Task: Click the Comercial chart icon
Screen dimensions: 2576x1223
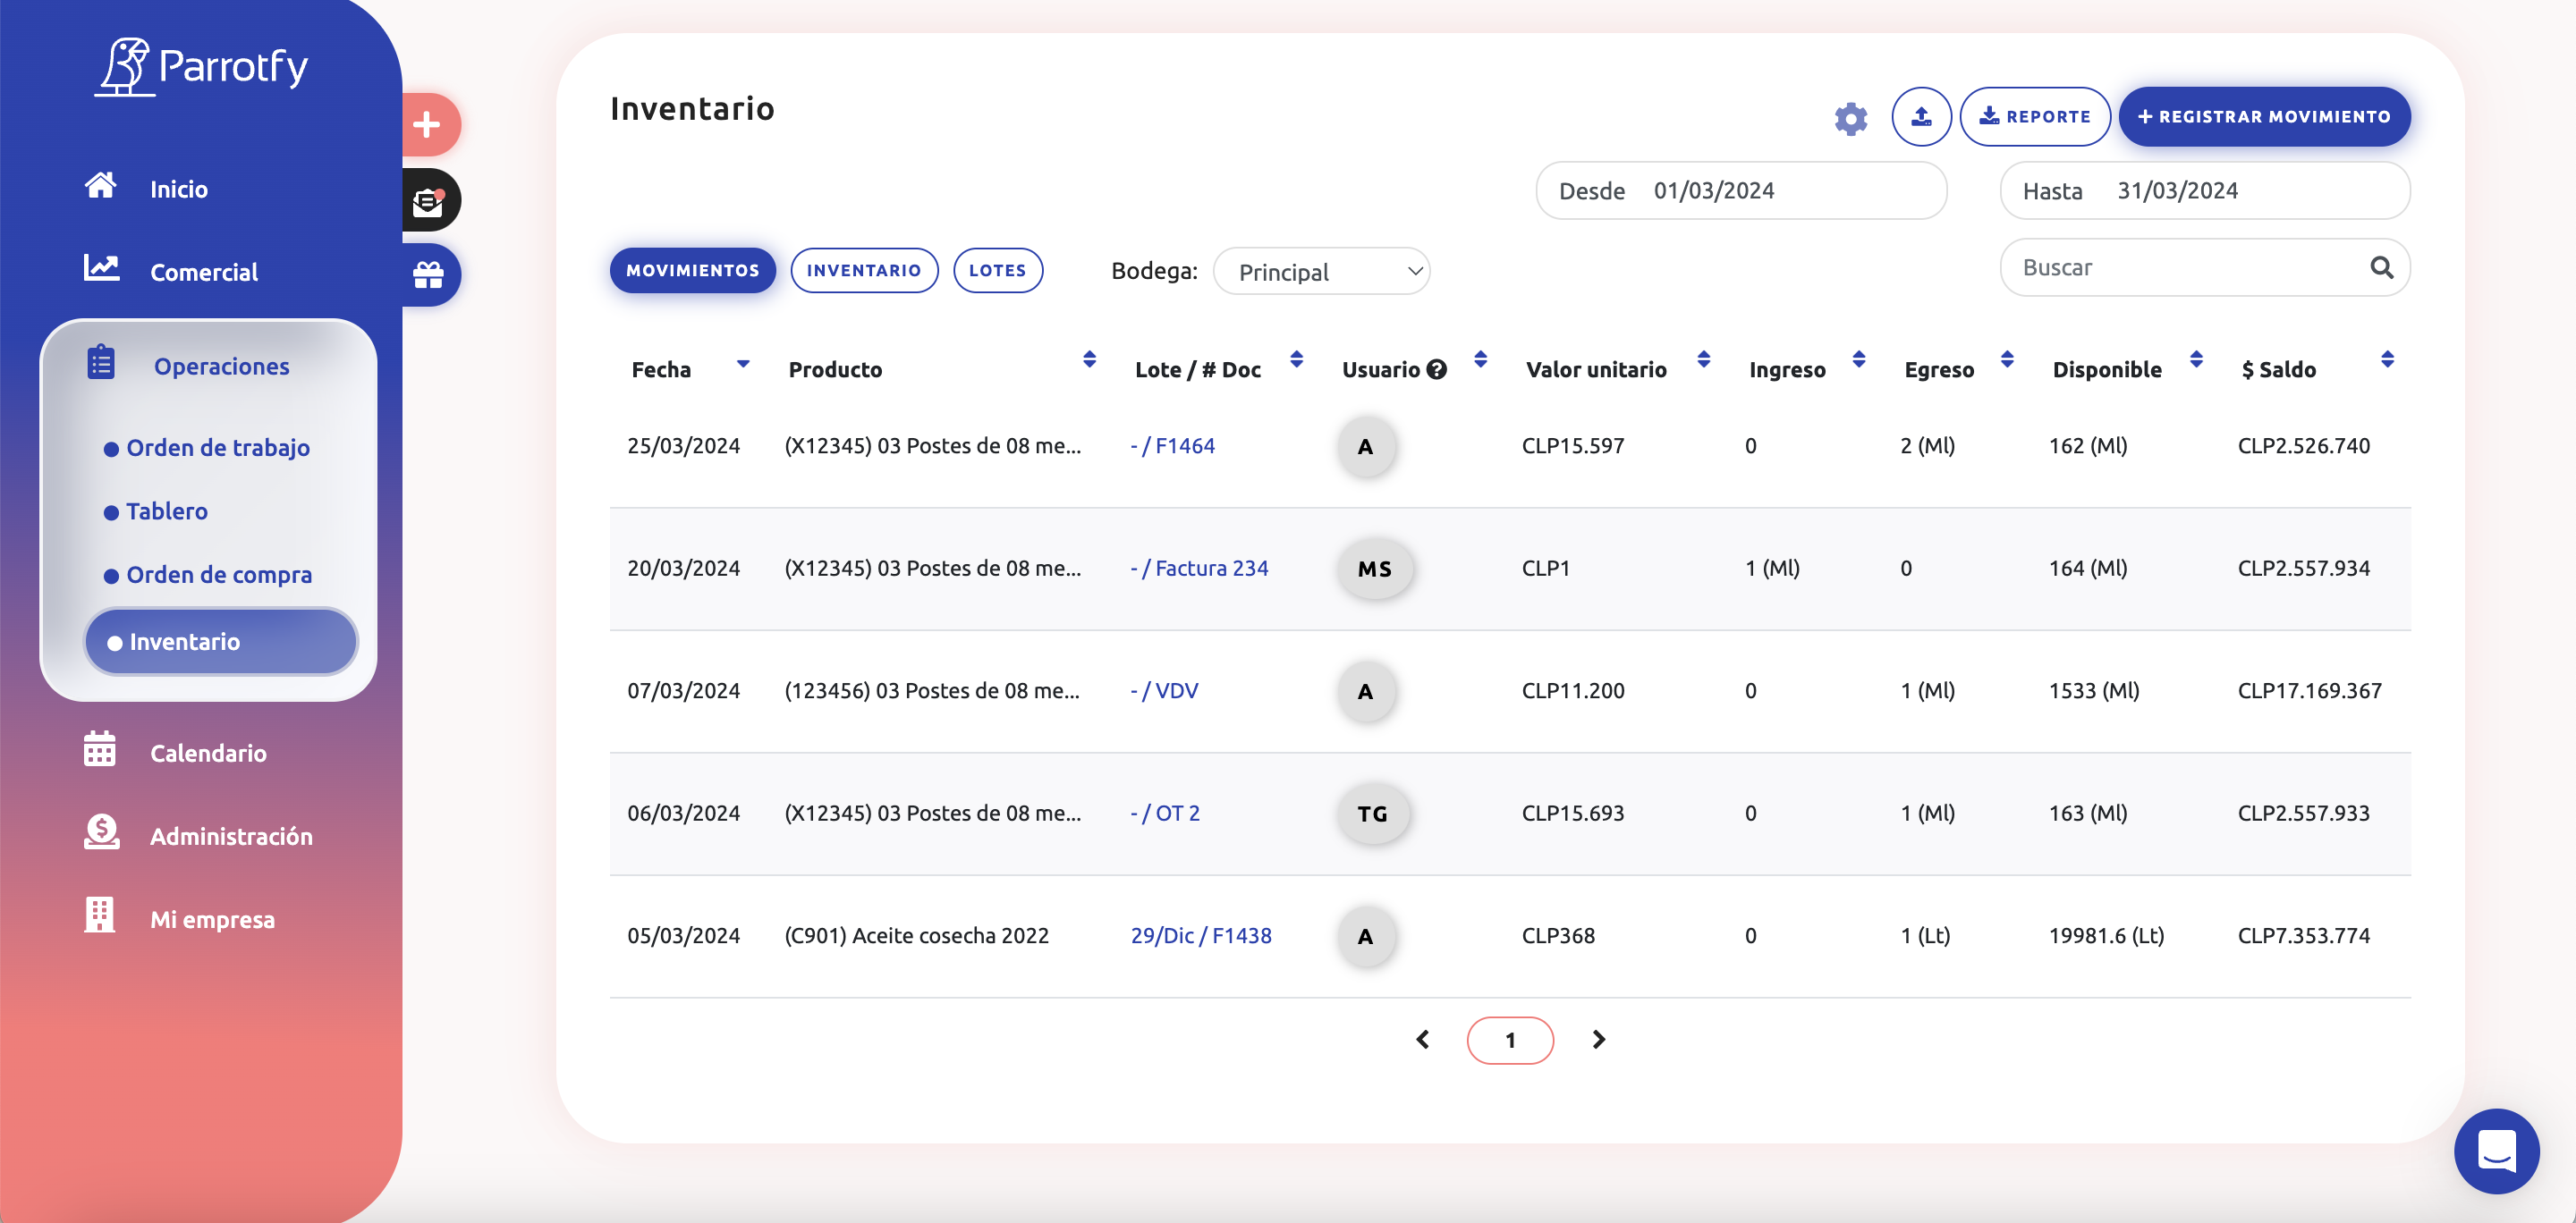Action: 101,266
